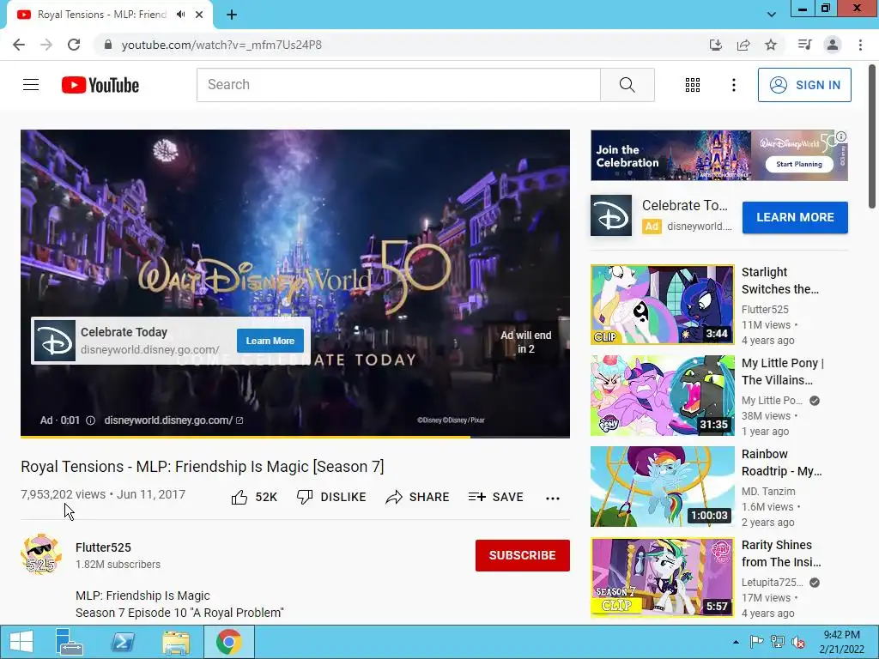Click the video title text

[x=203, y=467]
